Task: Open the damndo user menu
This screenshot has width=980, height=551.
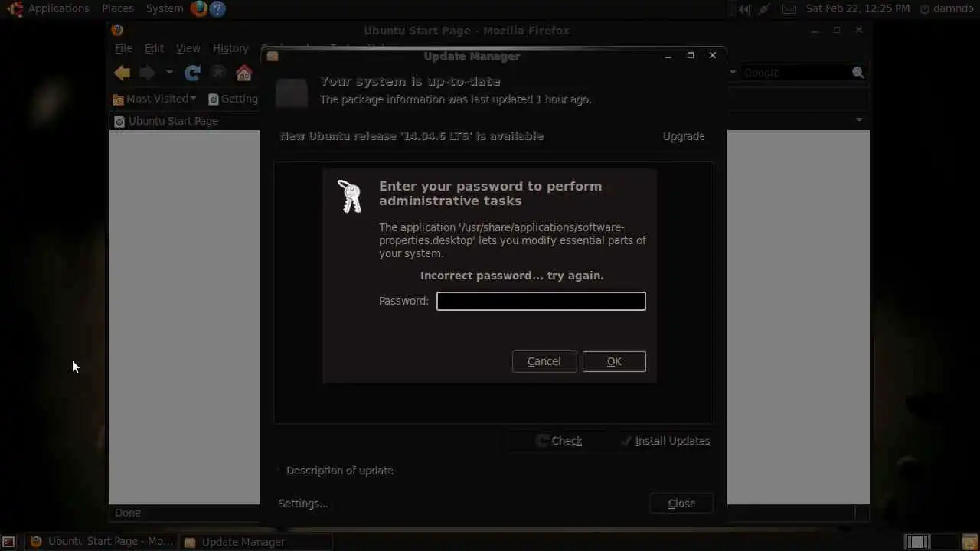Action: click(954, 9)
